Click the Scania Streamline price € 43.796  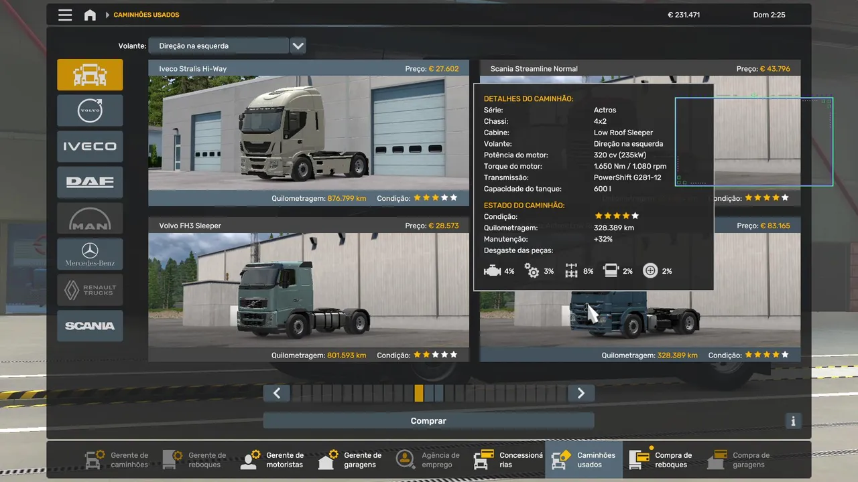click(775, 68)
